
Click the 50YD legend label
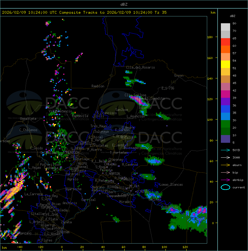coord(236,150)
